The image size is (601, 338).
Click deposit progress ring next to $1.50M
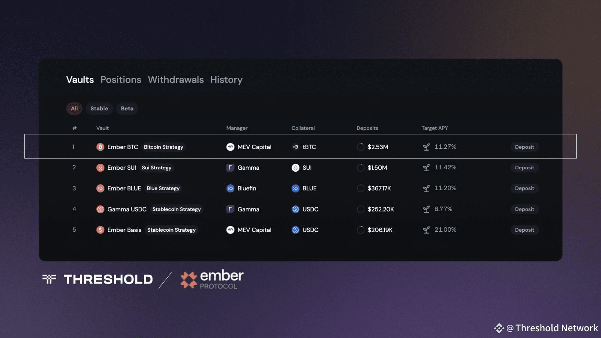click(361, 167)
